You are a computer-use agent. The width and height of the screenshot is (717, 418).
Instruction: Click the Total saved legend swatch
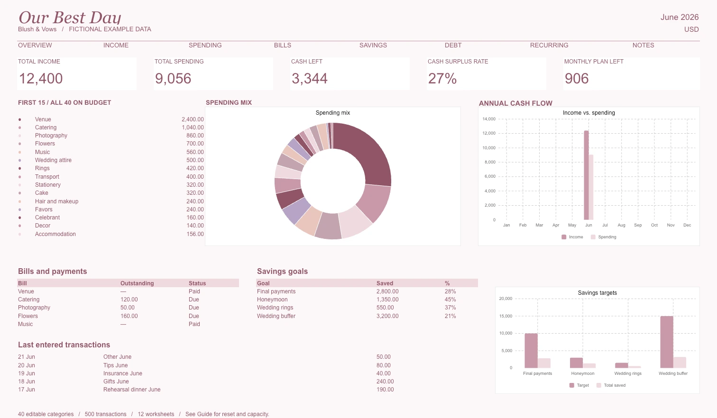point(599,385)
